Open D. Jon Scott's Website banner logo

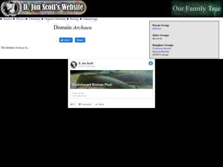43,8
